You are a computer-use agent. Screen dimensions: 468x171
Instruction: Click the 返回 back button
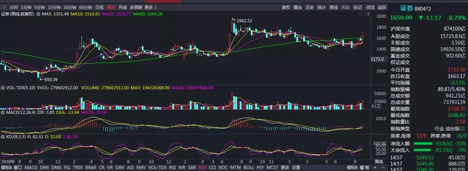(382, 7)
